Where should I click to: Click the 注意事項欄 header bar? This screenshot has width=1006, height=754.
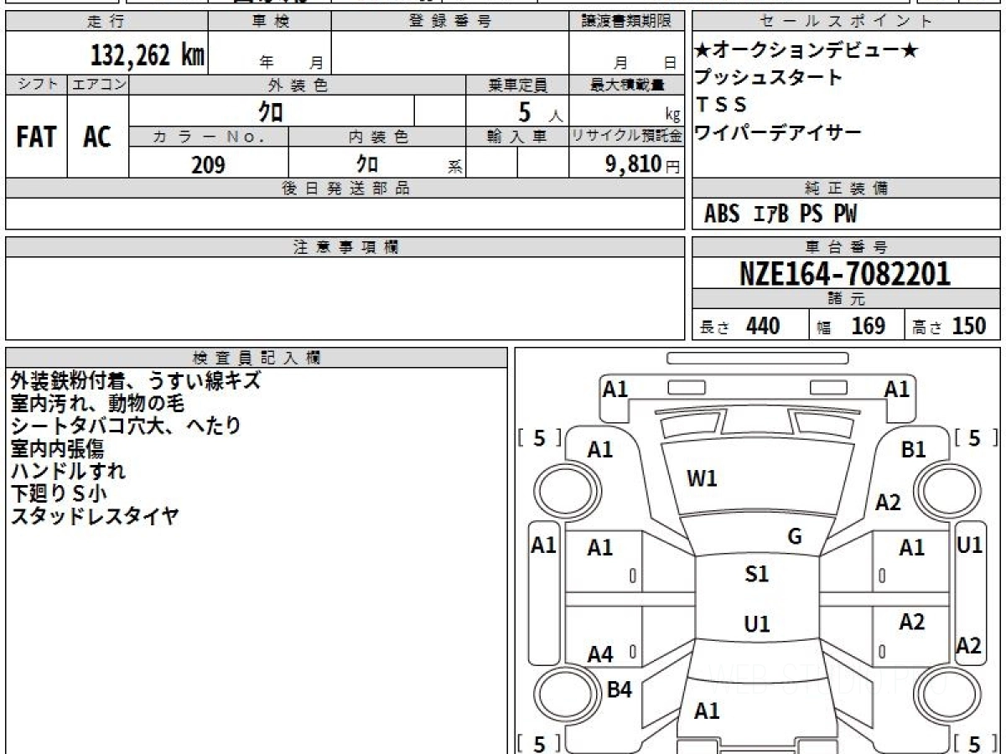[345, 247]
